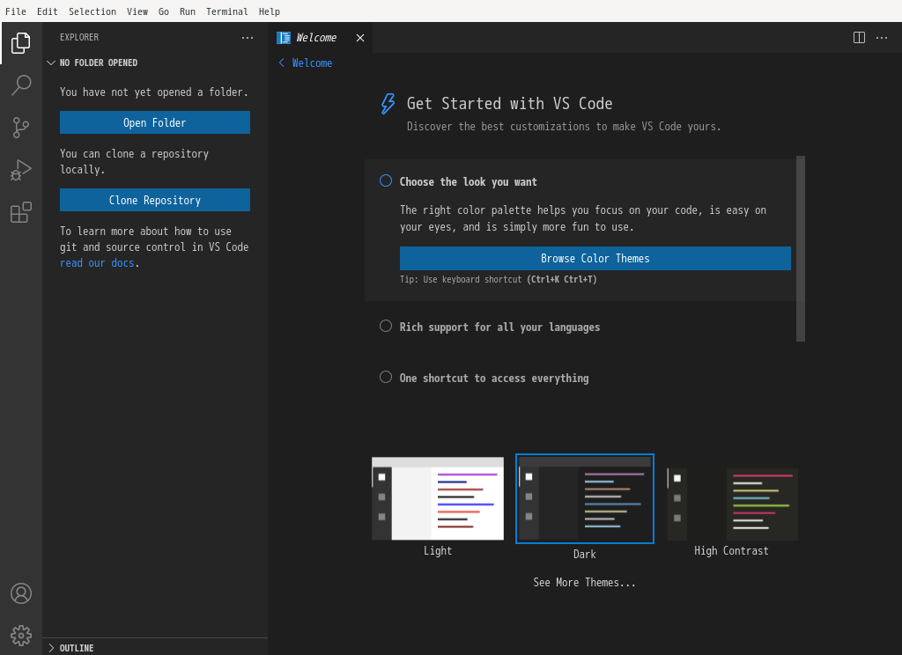Open the Accounts menu icon
The height and width of the screenshot is (655, 902).
tap(21, 593)
